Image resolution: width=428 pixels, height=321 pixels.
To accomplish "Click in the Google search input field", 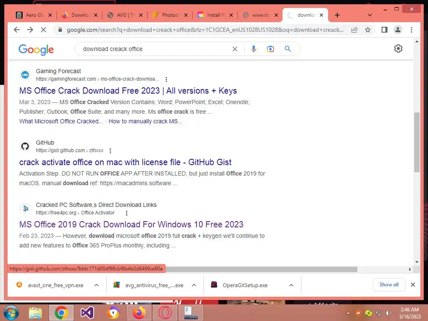I will coord(155,49).
